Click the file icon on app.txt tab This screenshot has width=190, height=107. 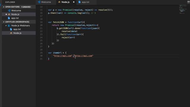[x=80, y=2]
